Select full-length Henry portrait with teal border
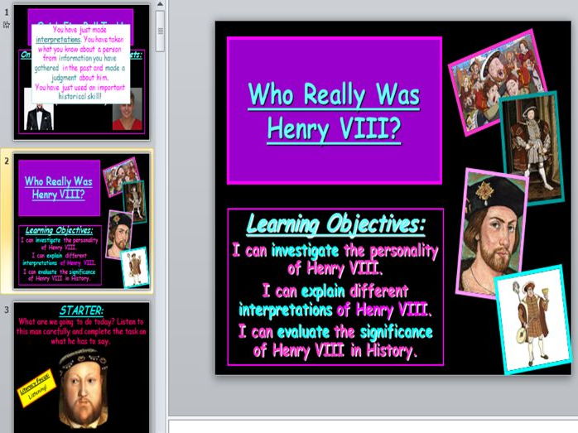Screen dimensions: 578x433 tap(532, 147)
